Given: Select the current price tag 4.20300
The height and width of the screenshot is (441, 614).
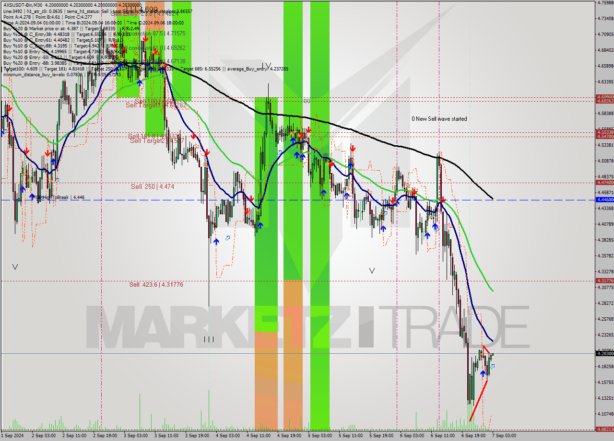Looking at the screenshot, I should 604,353.
